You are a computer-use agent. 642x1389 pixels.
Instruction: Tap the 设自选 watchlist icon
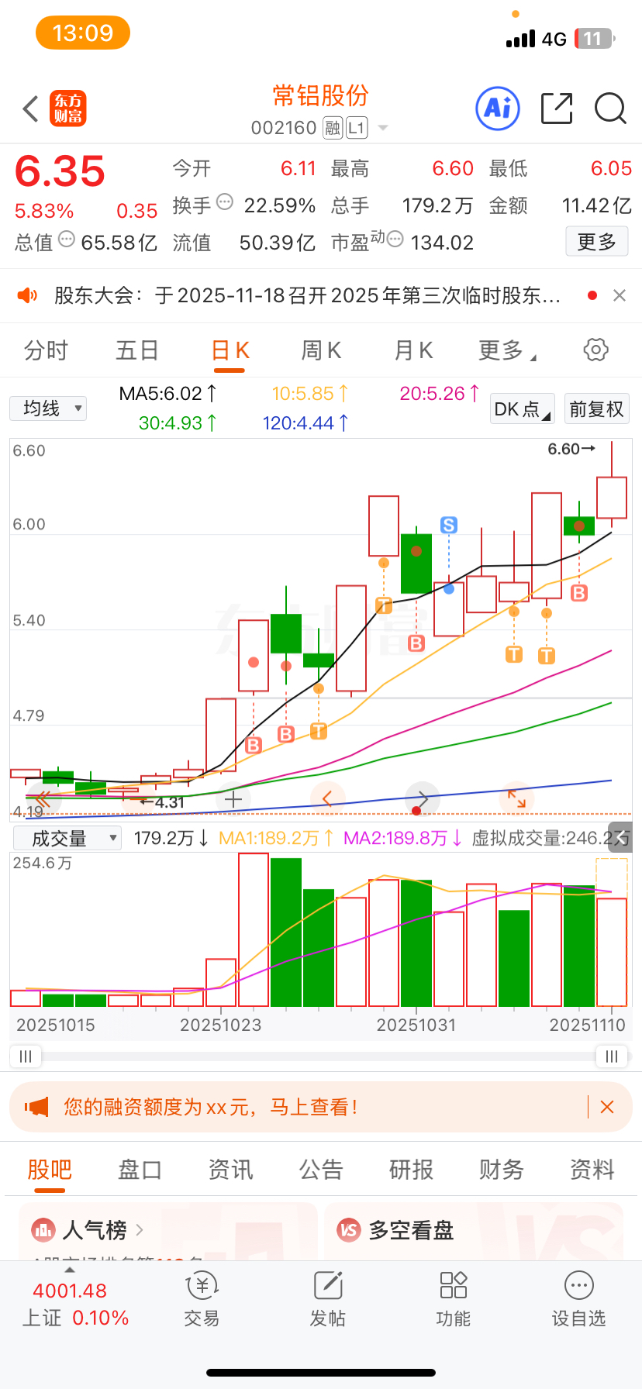coord(579,1300)
